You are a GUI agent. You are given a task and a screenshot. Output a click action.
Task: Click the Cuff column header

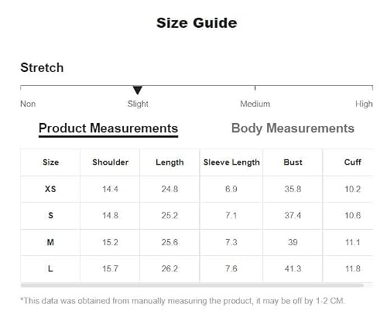[353, 162]
